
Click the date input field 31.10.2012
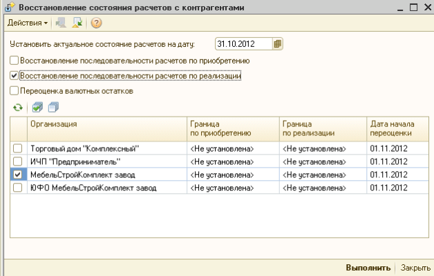click(242, 44)
